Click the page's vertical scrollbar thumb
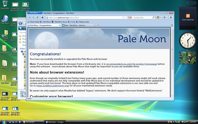198x124 pixels. pos(172,49)
